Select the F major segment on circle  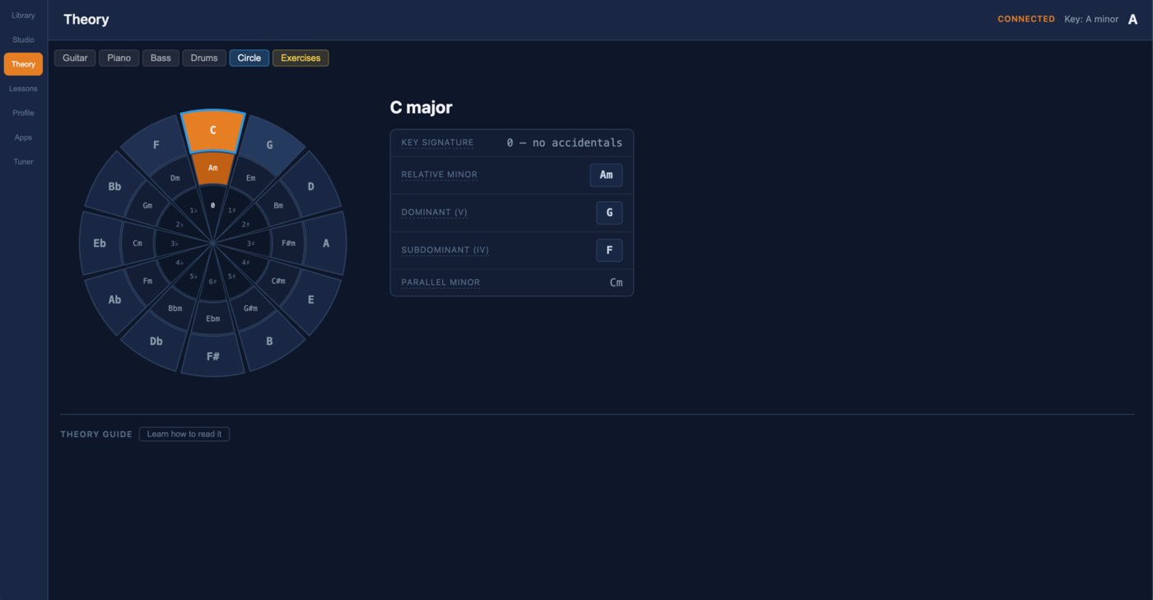(x=156, y=146)
